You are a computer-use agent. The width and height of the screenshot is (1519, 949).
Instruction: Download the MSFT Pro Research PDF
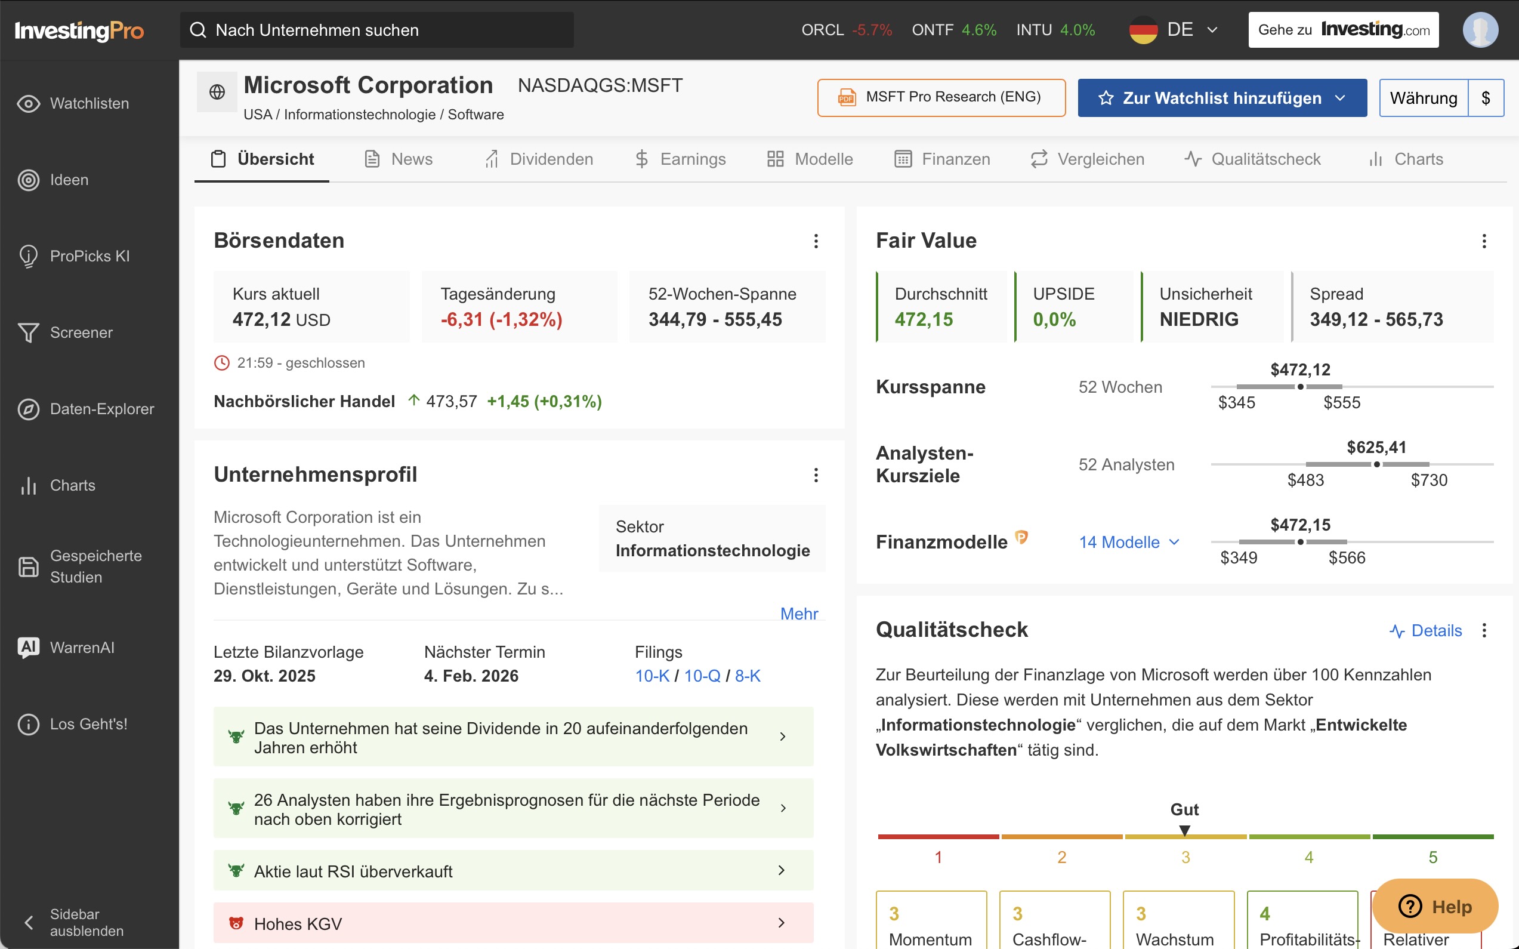point(941,97)
